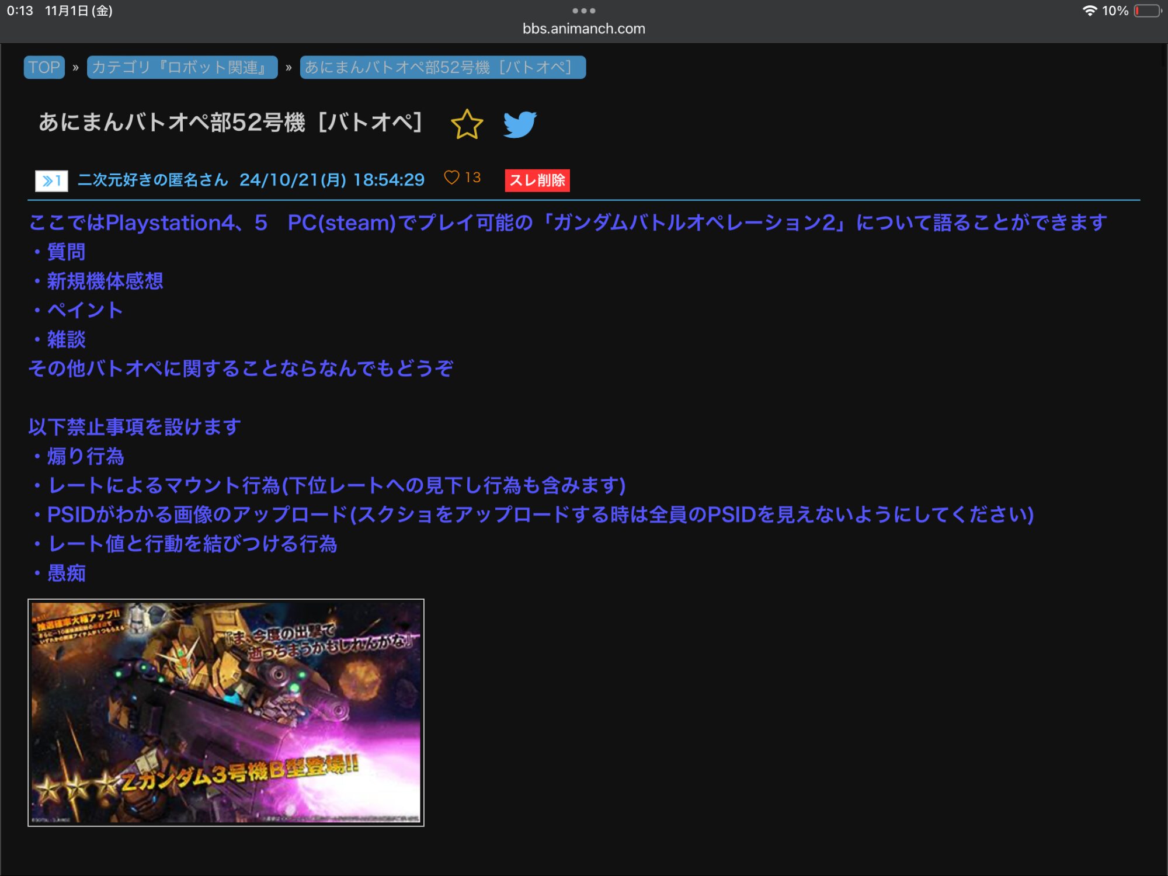Tap the status bar clock 0:13

coord(20,11)
